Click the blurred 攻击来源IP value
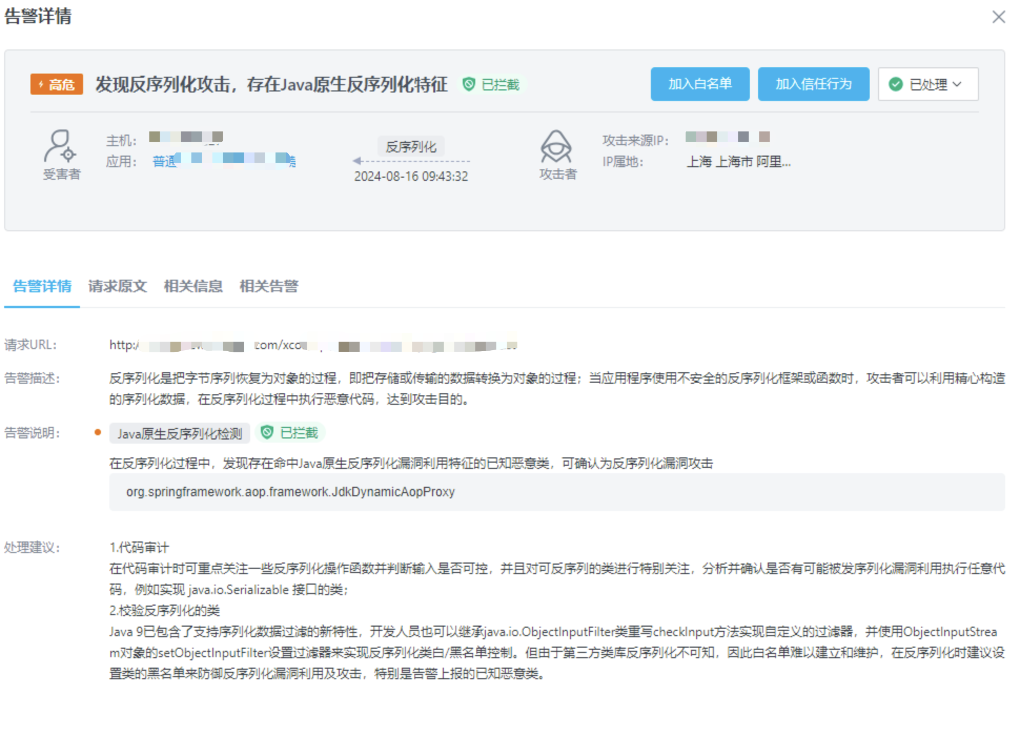 click(x=728, y=137)
